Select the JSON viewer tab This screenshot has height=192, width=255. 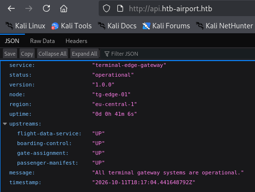pyautogui.click(x=12, y=41)
